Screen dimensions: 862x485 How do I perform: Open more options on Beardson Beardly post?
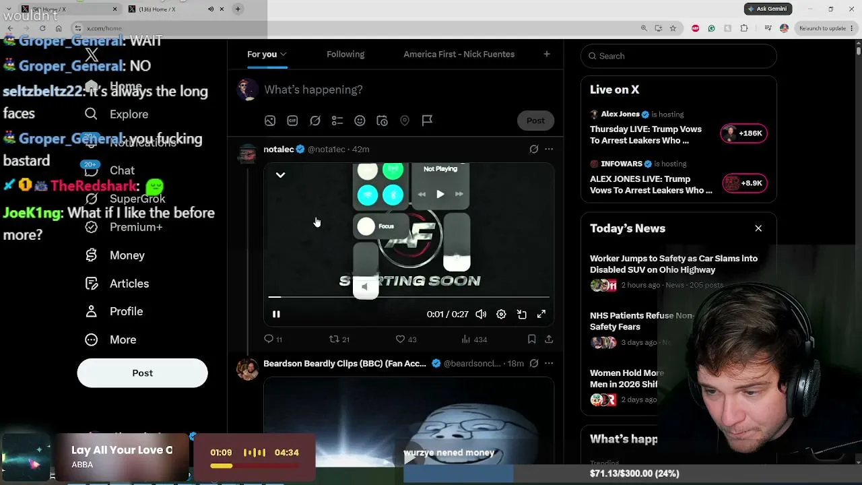(549, 364)
